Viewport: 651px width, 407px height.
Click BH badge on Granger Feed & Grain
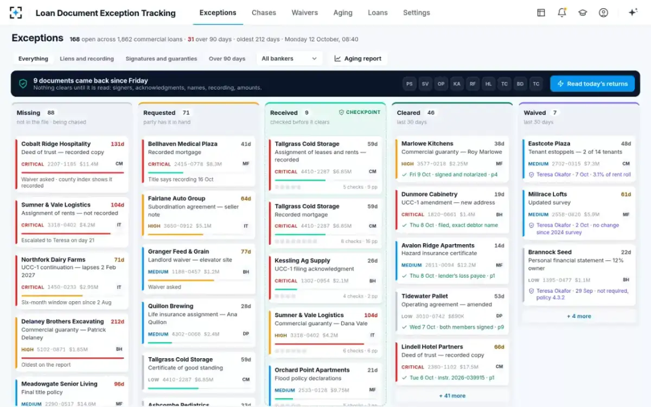tap(246, 271)
